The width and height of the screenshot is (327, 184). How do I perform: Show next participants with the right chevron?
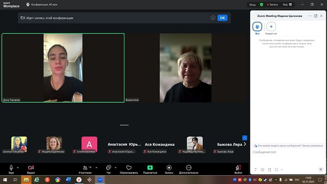[245, 144]
